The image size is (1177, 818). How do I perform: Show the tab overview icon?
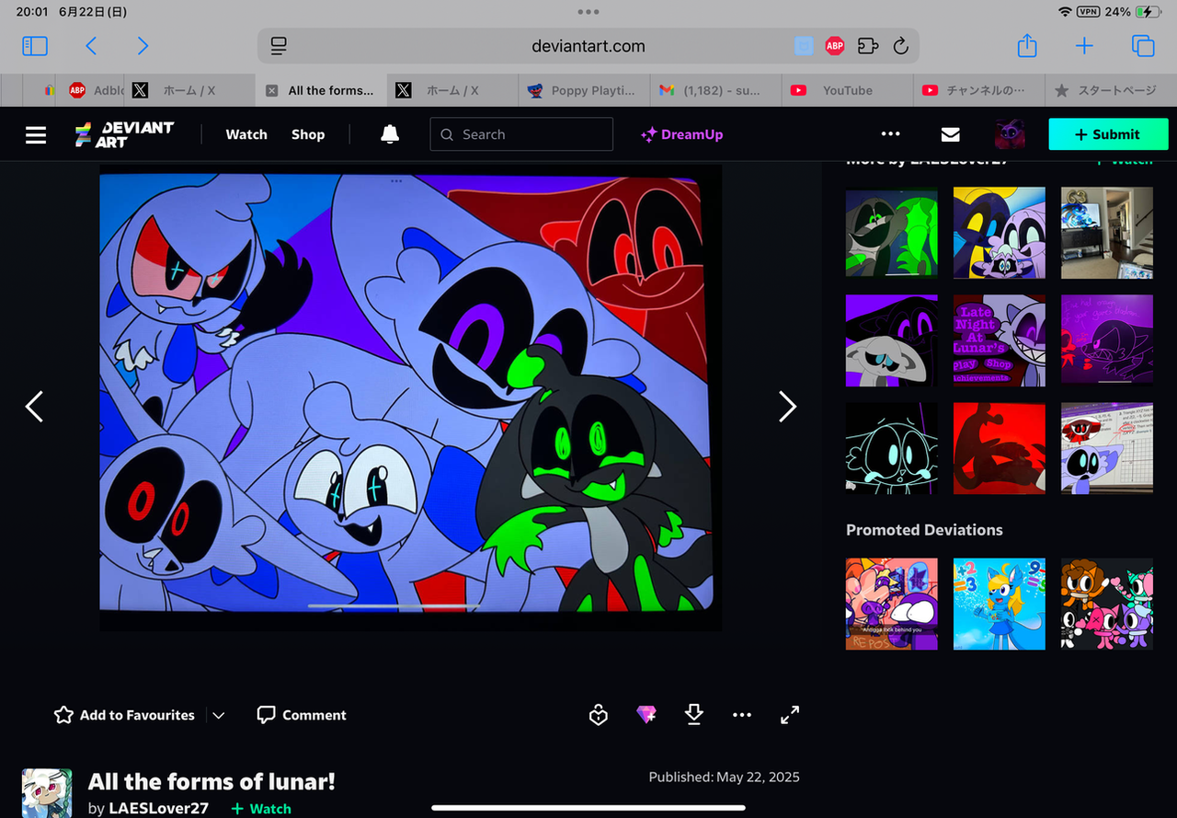pos(1143,46)
